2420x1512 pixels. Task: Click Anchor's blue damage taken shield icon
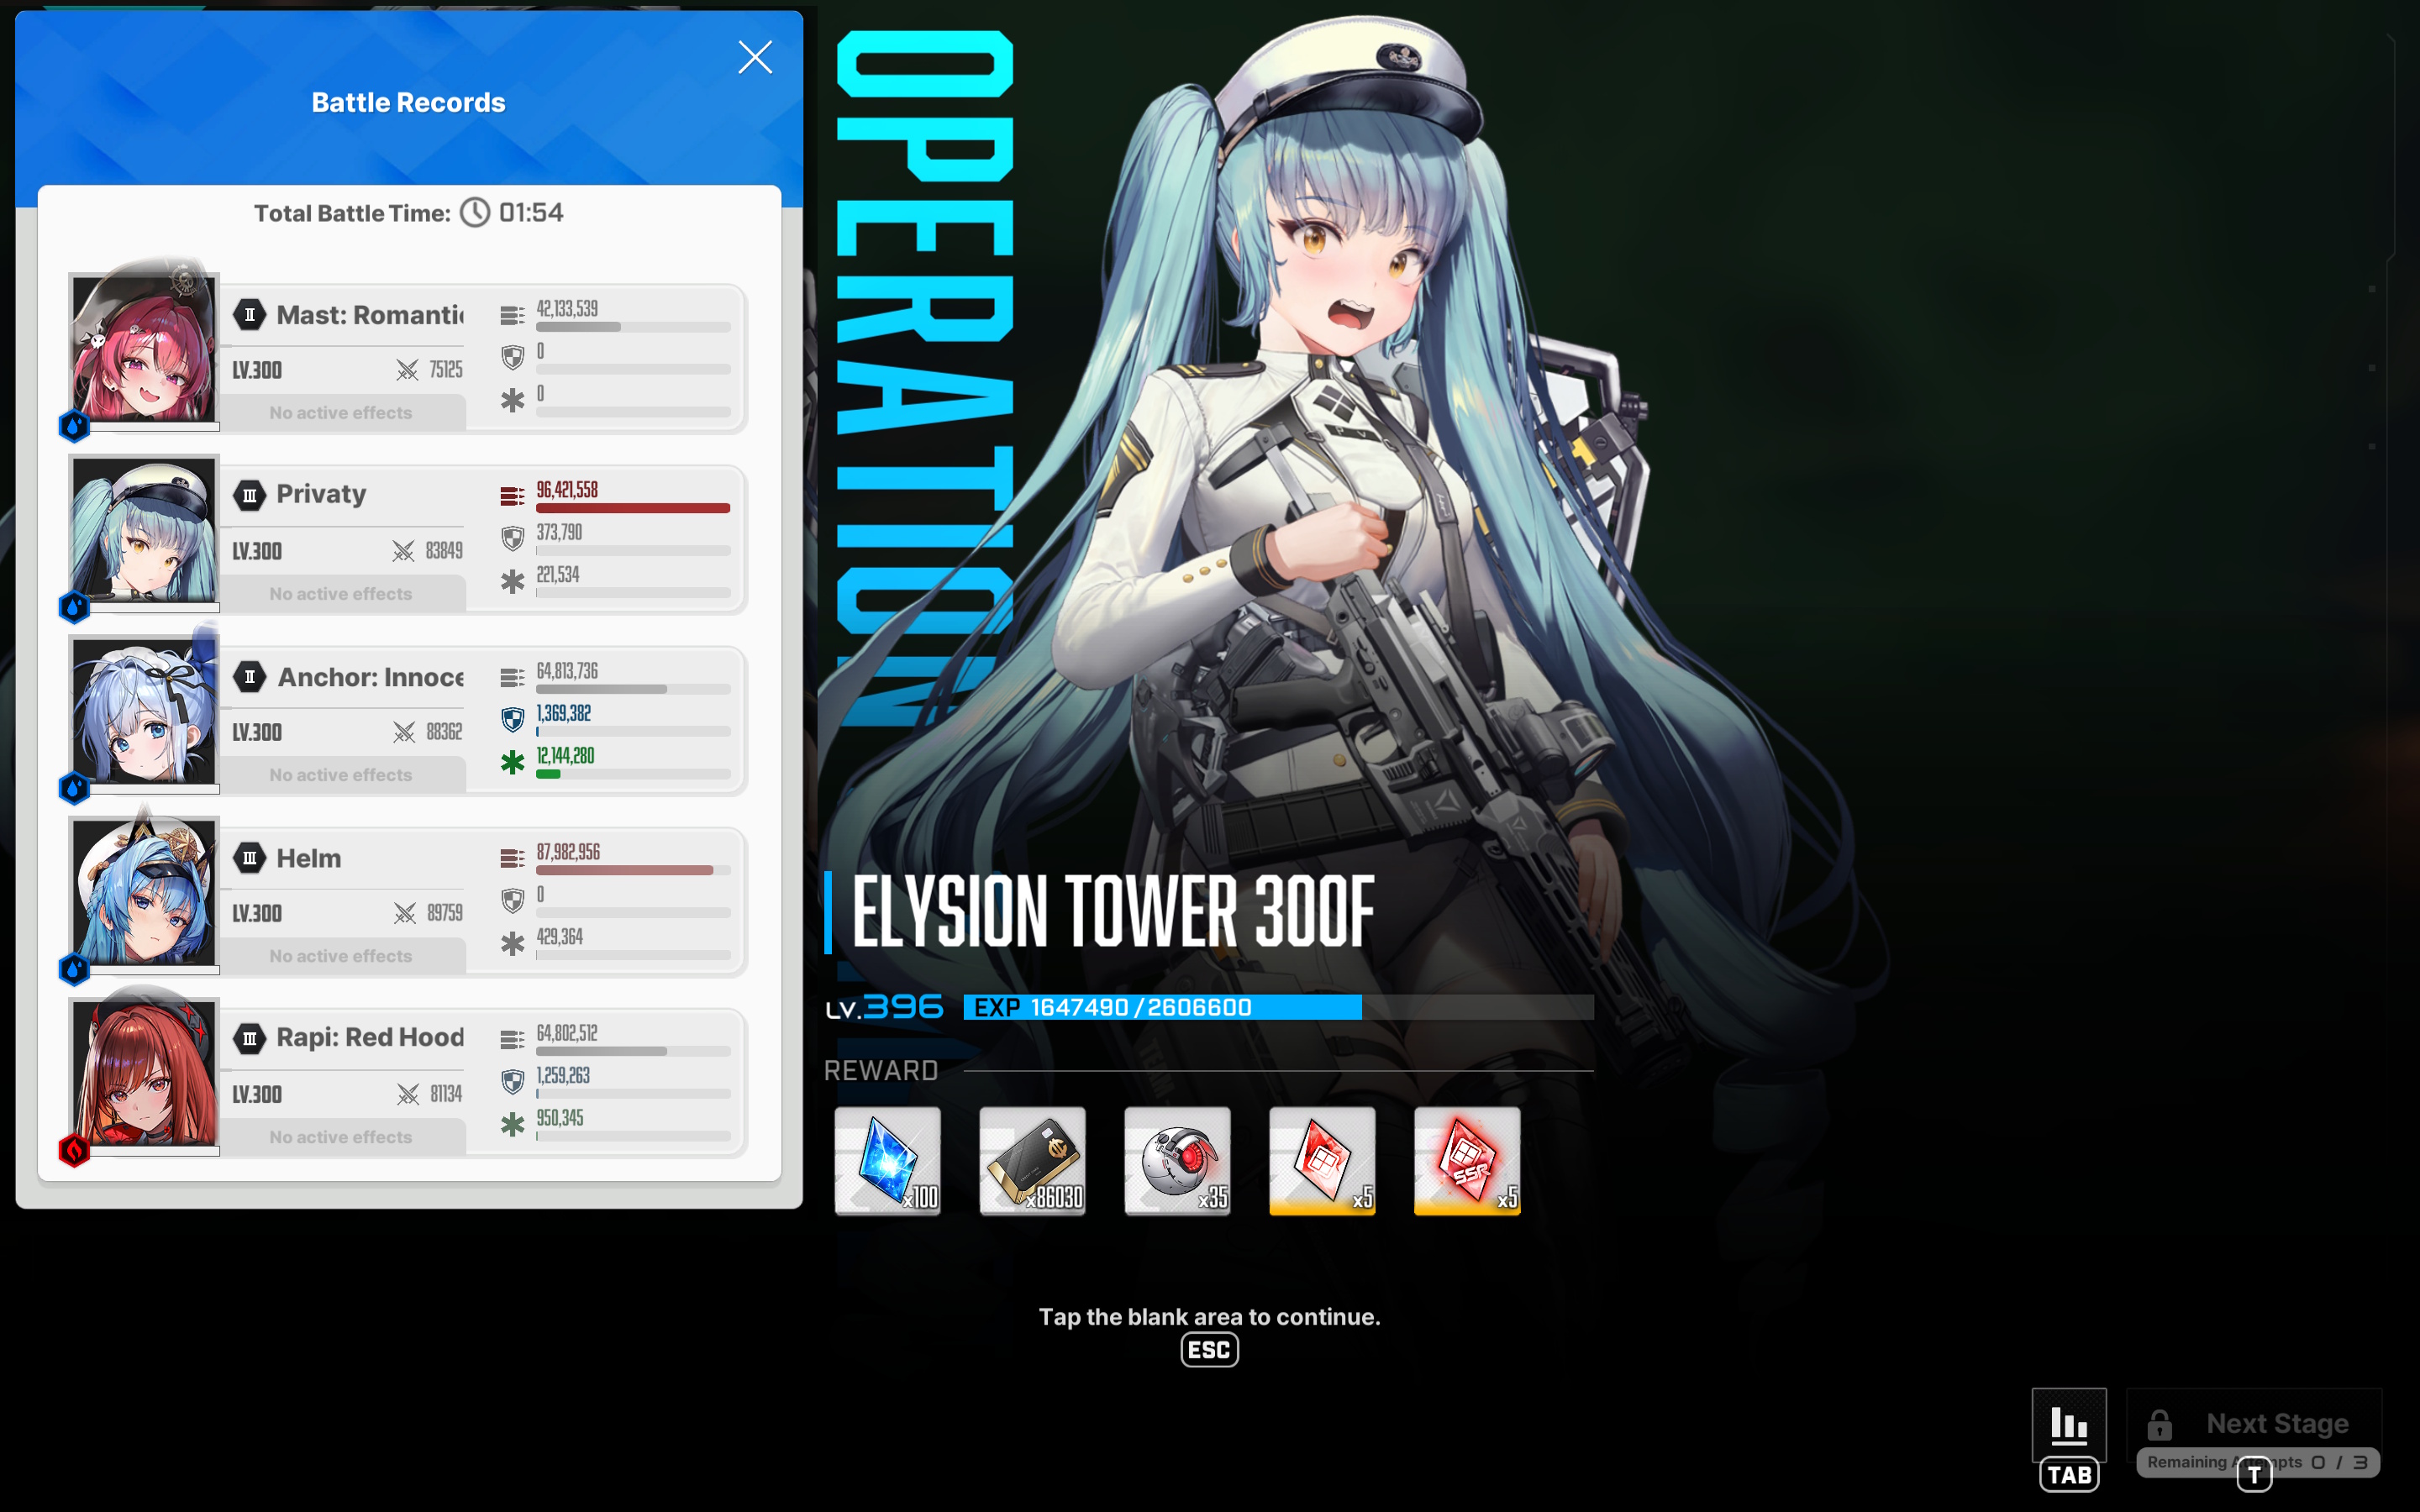click(x=512, y=720)
